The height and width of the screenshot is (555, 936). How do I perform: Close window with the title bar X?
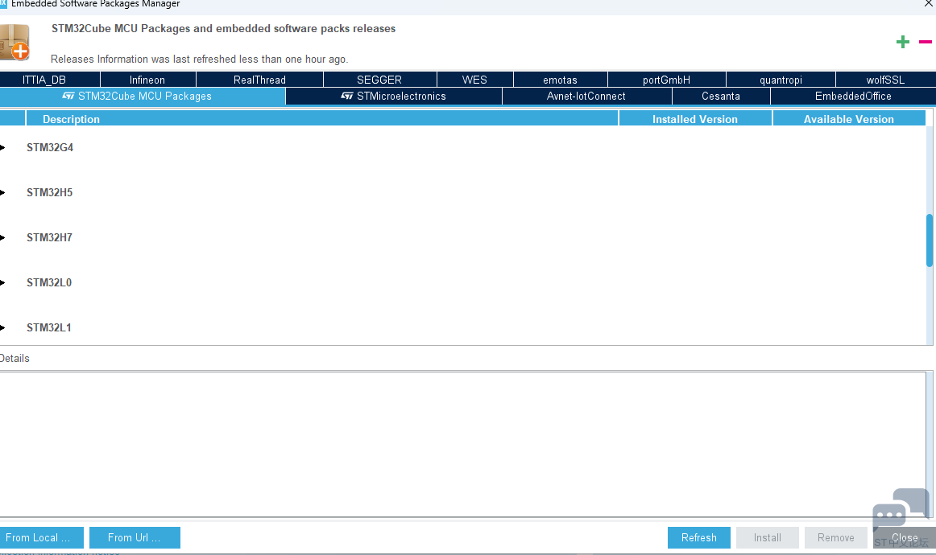pos(929,3)
